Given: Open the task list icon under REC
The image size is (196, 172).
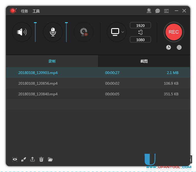Looking at the screenshot, I should (179, 47).
